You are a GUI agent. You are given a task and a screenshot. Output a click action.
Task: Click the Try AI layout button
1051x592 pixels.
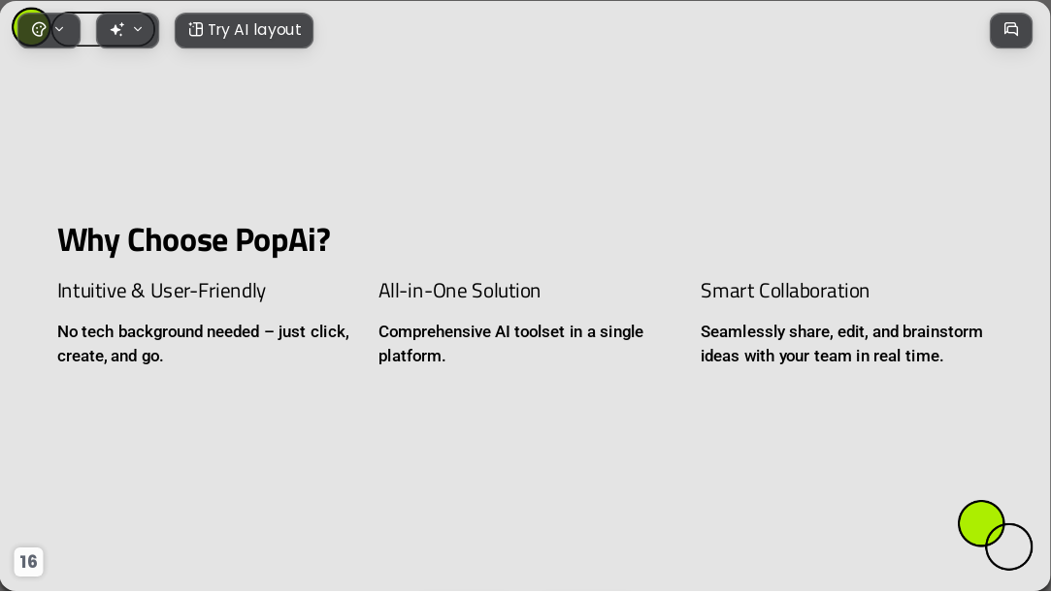(244, 30)
